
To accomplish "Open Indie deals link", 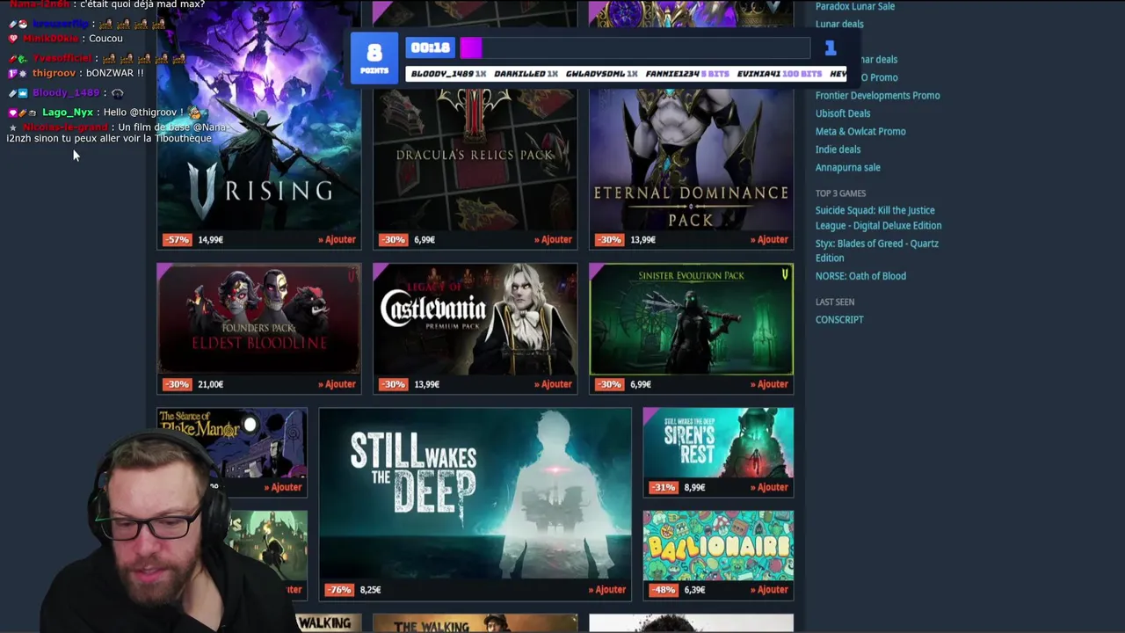I will pos(838,149).
